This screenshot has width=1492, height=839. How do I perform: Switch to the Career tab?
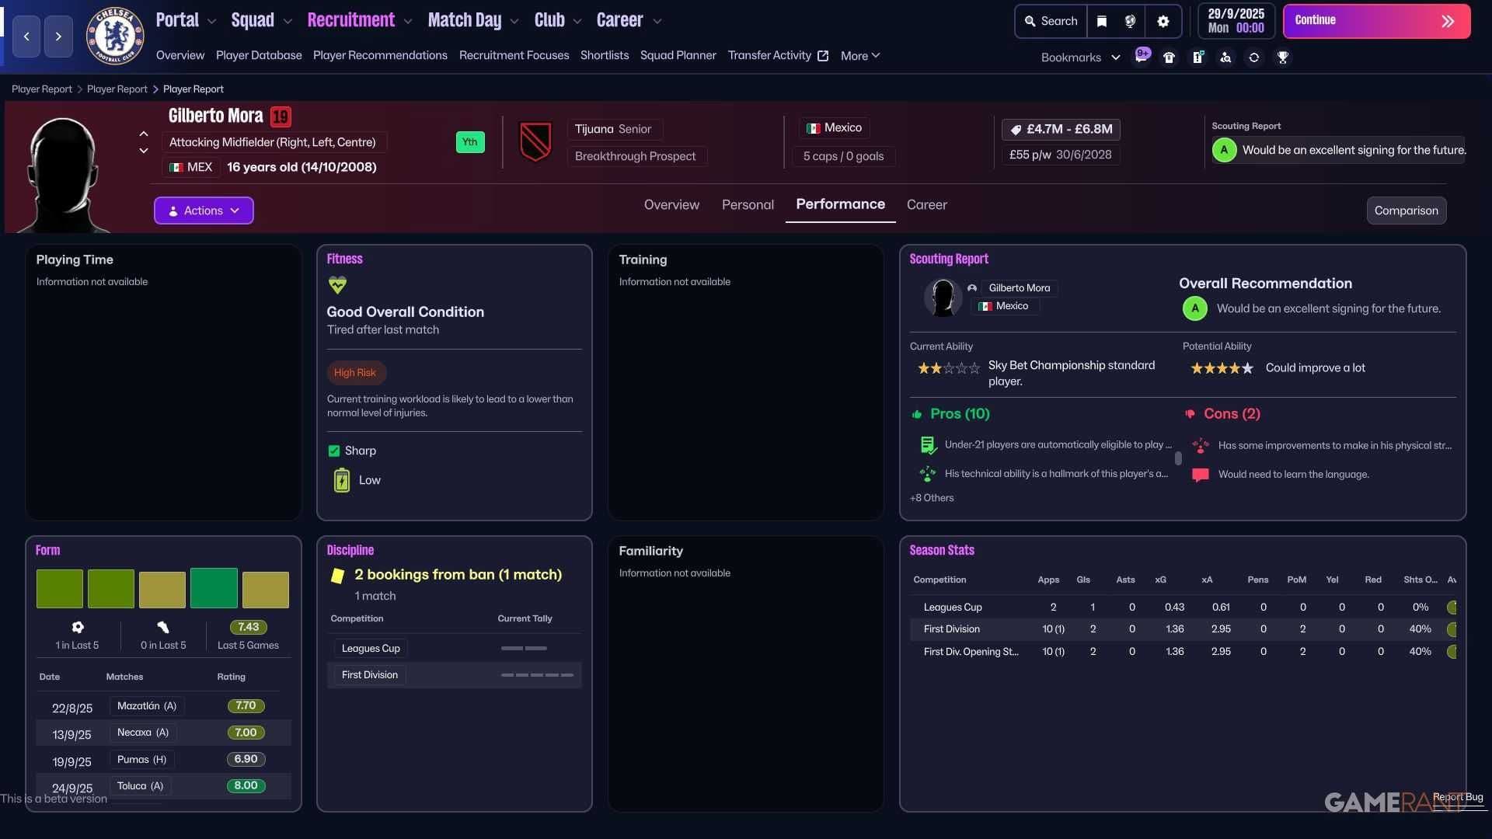tap(926, 205)
